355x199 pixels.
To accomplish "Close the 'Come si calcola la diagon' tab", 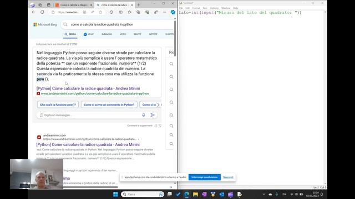I will pyautogui.click(x=91, y=5).
